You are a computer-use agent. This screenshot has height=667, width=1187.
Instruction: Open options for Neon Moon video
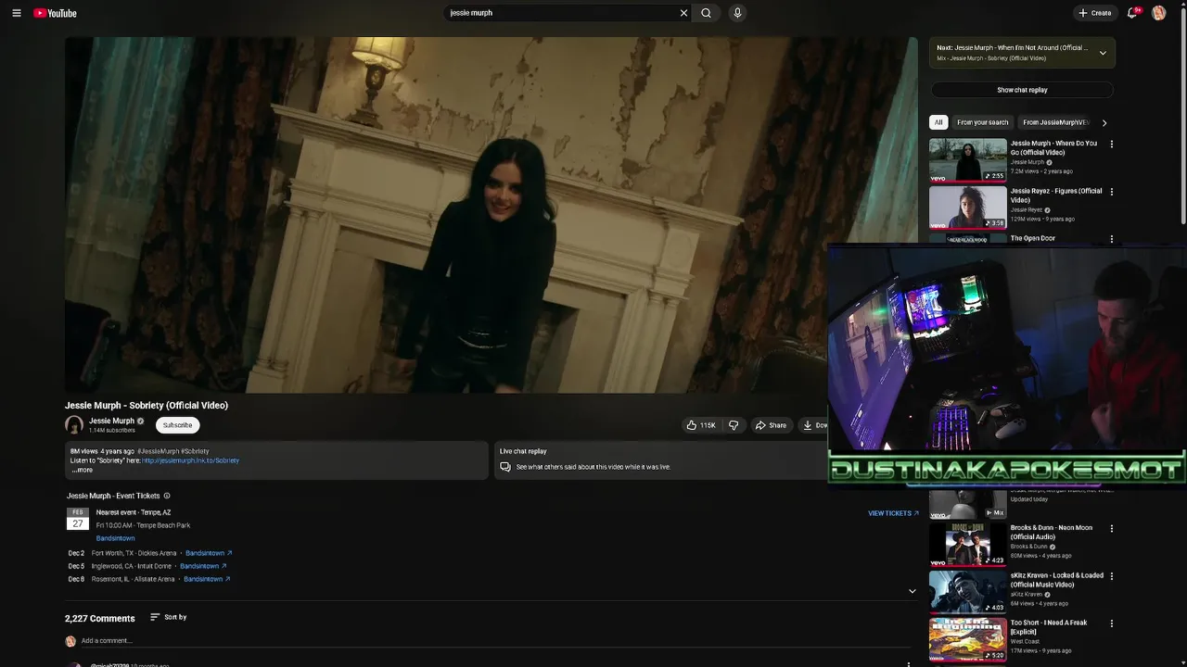tap(1112, 529)
